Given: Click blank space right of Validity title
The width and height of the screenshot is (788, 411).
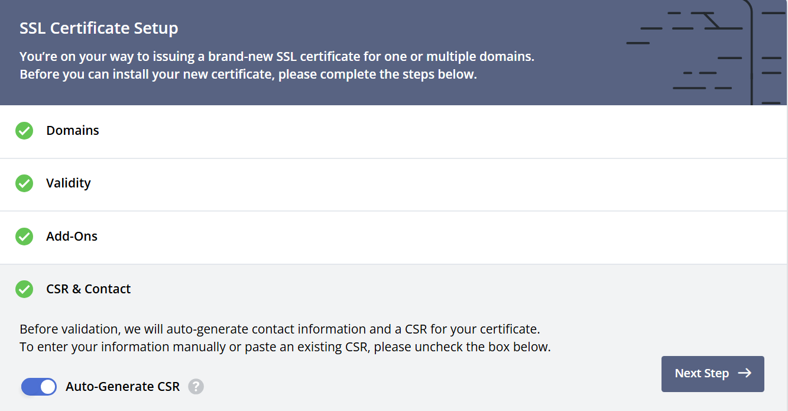Looking at the screenshot, I should 414,183.
